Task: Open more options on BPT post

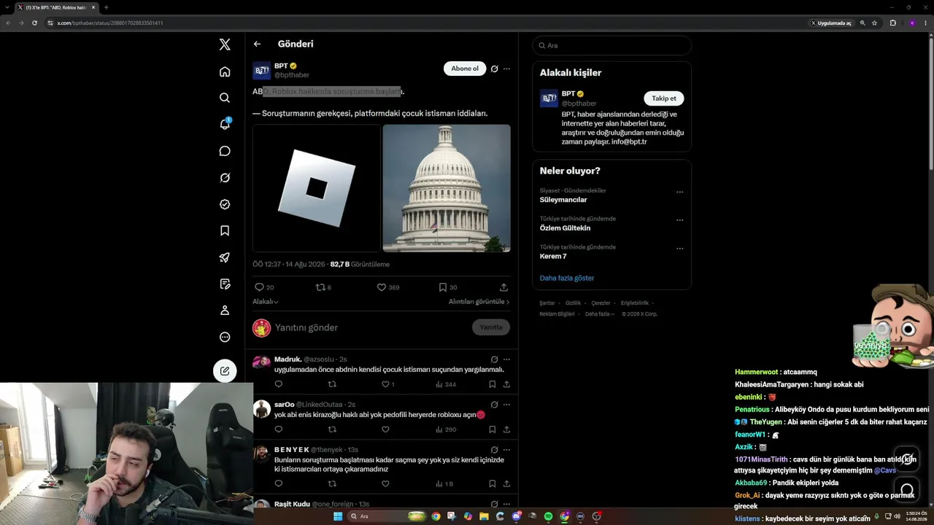Action: click(506, 69)
